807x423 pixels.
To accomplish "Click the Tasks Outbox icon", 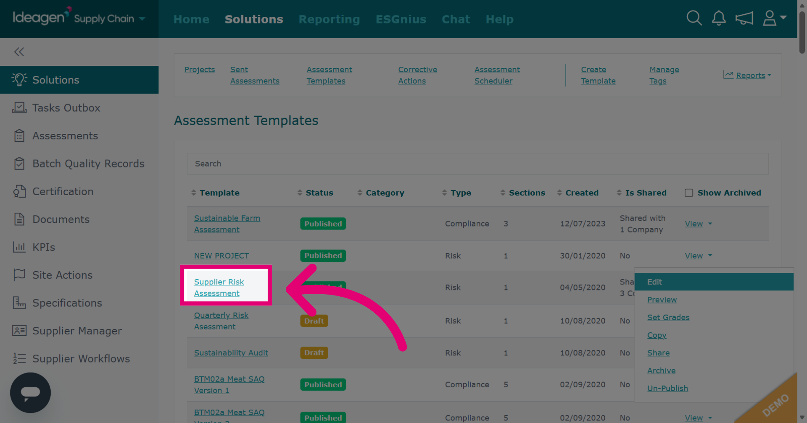I will pyautogui.click(x=19, y=108).
